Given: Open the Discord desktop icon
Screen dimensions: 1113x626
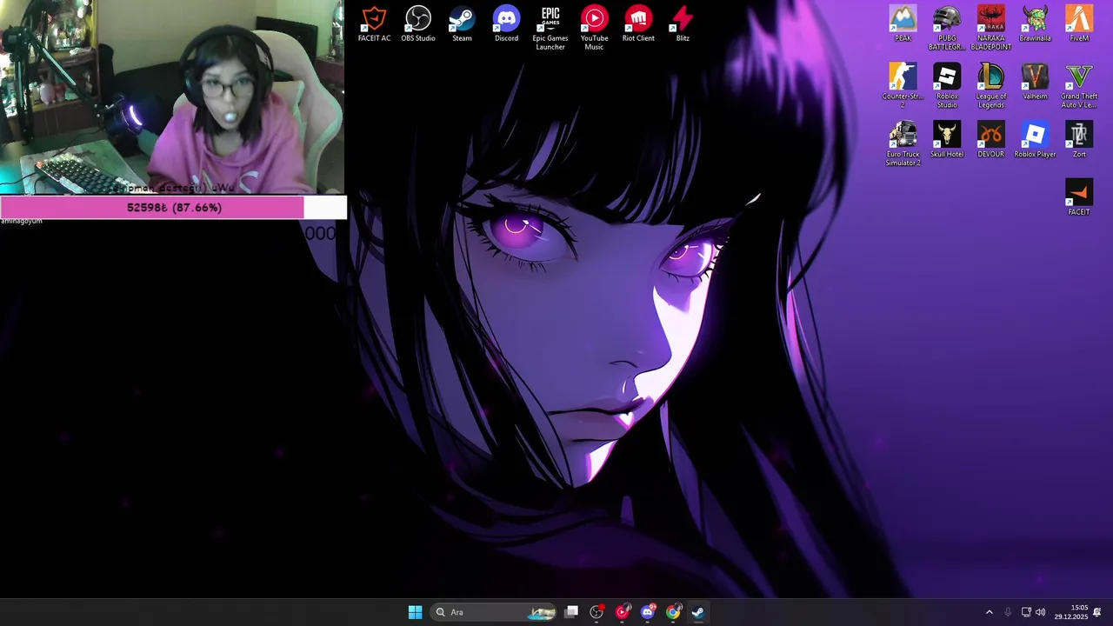Looking at the screenshot, I should pyautogui.click(x=506, y=24).
